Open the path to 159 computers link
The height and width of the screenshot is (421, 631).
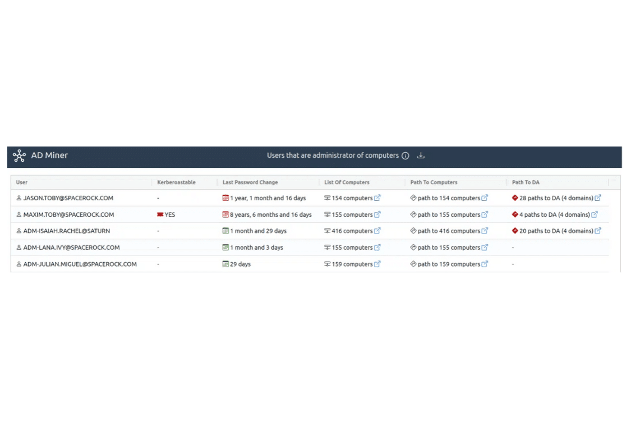tap(449, 264)
